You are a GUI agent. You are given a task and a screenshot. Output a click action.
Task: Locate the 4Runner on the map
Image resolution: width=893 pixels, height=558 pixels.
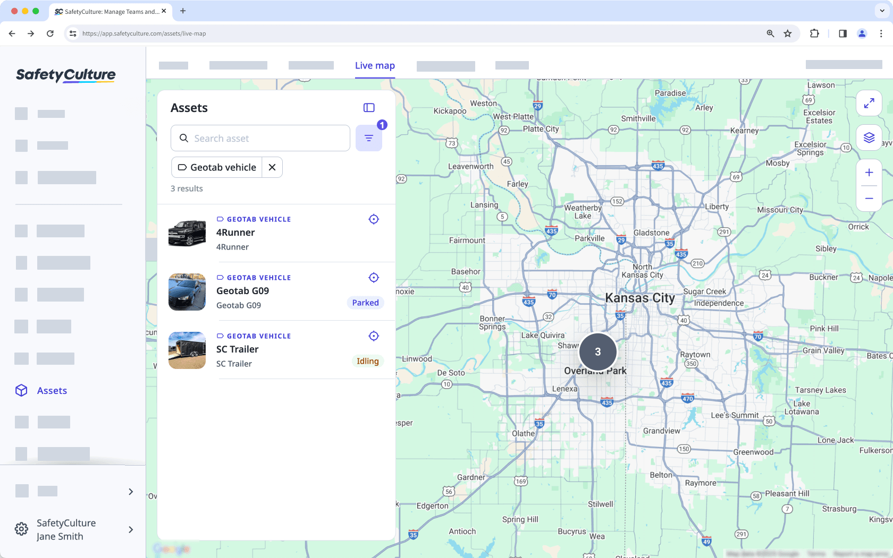tap(374, 219)
